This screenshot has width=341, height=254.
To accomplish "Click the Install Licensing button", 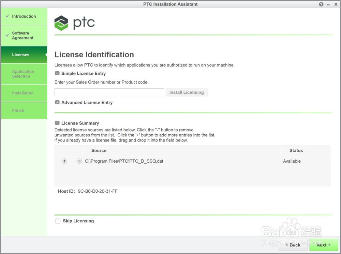I will (187, 92).
